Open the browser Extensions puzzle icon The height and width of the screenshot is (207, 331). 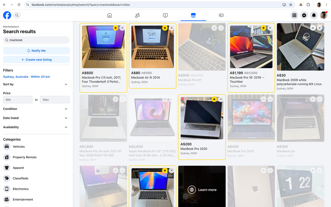(308, 5)
